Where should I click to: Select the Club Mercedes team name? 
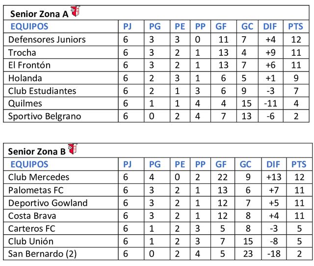click(39, 177)
